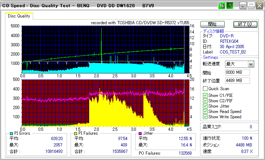Click the 転送速度 combo box showing 最大

(239, 64)
